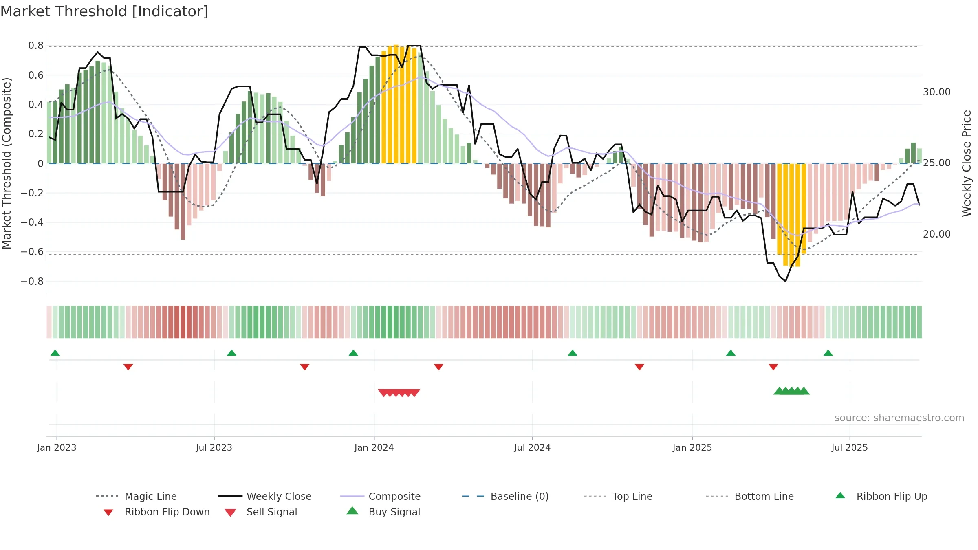Toggle the Buy Signal legend entry
978x550 pixels.
pyautogui.click(x=383, y=512)
